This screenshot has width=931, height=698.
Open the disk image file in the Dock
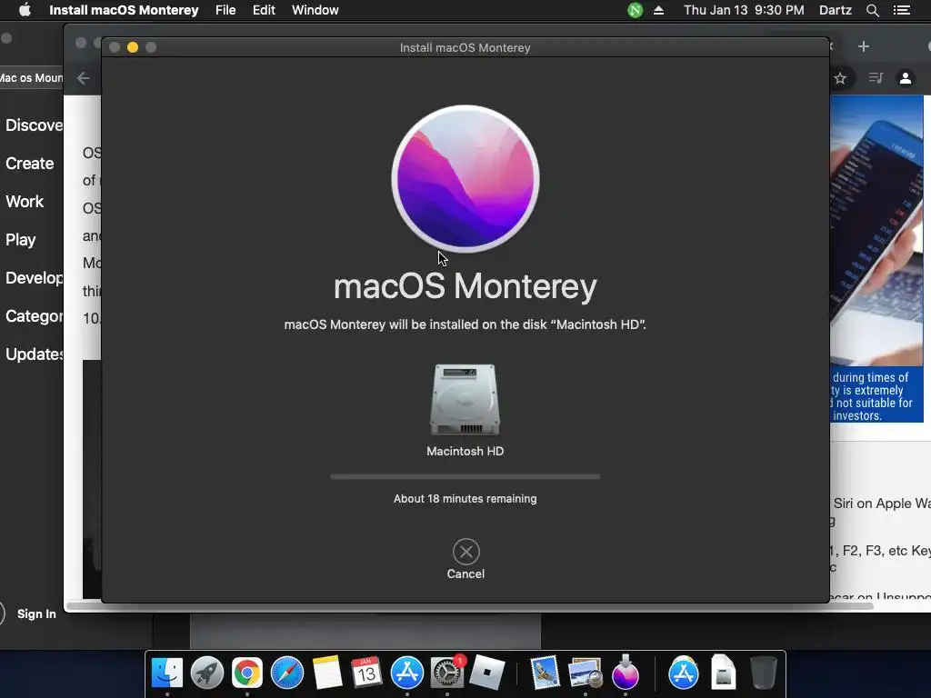723,672
